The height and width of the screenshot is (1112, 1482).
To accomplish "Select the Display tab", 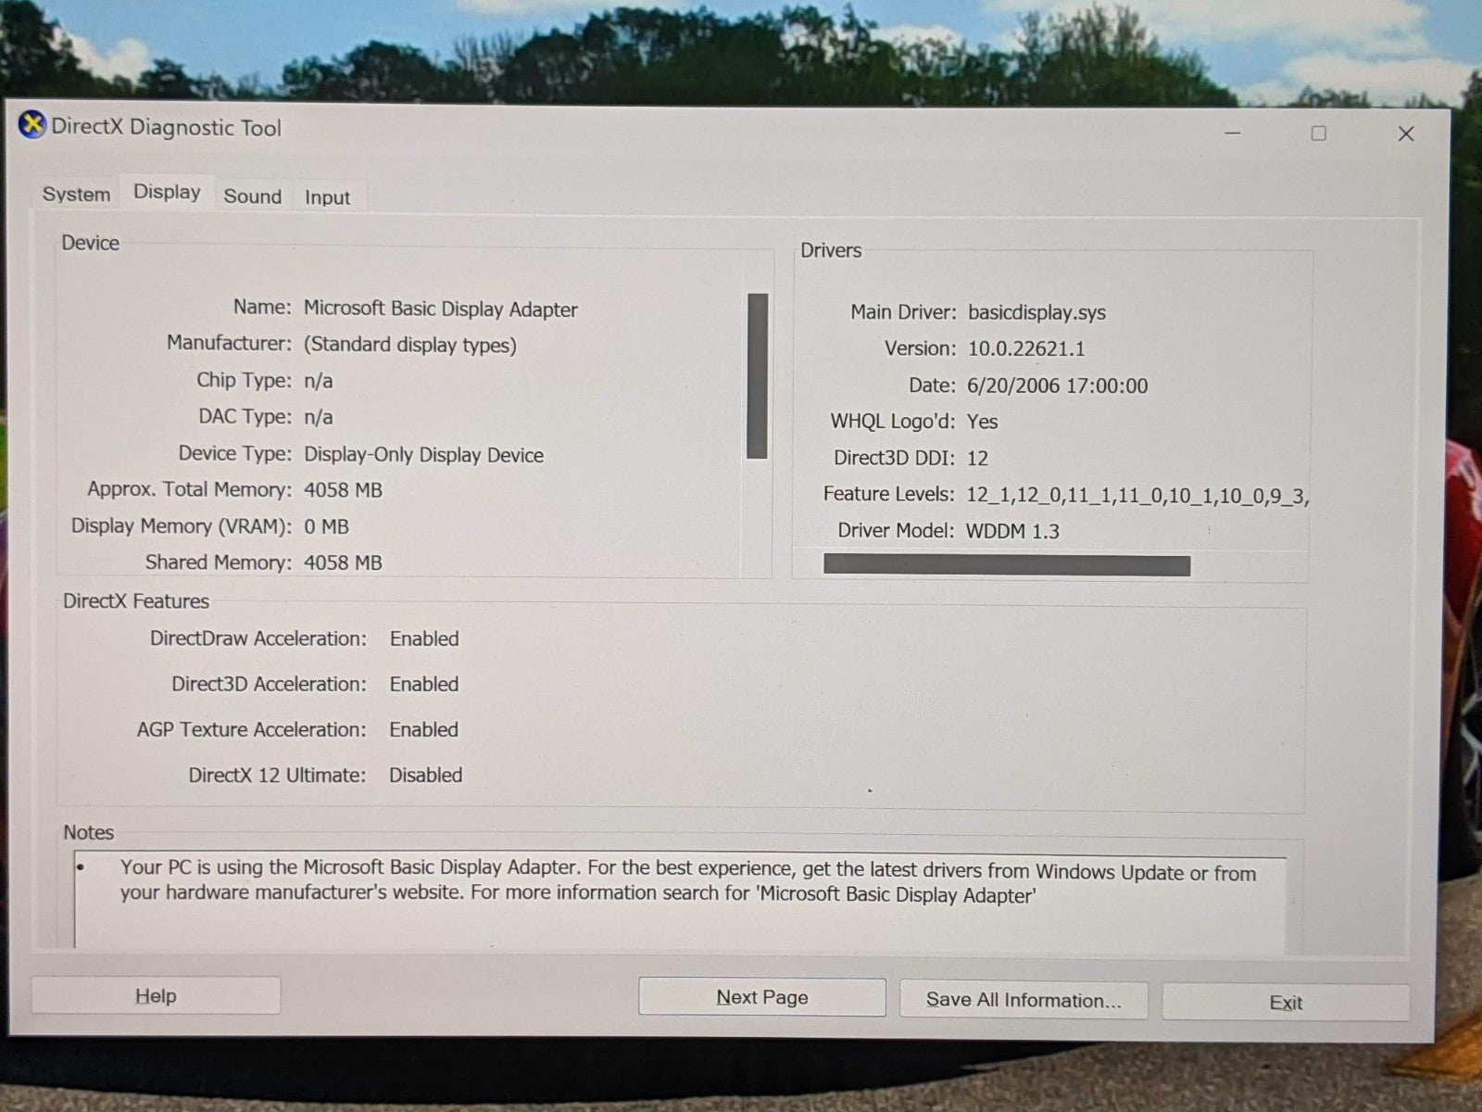I will [167, 192].
